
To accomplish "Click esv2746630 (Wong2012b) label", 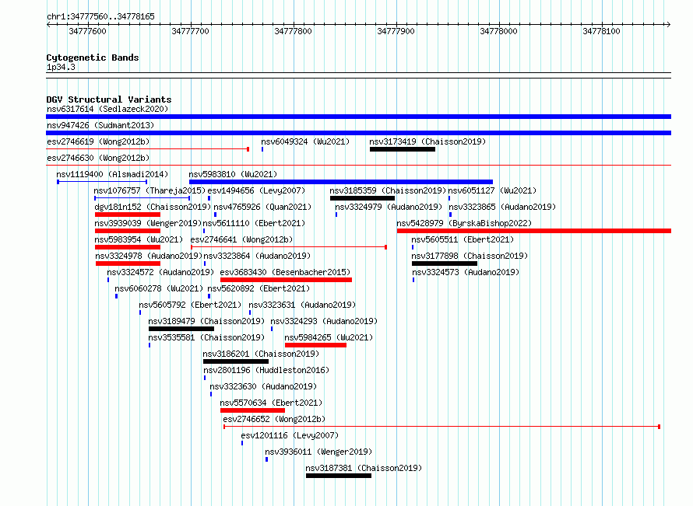I will tap(98, 158).
